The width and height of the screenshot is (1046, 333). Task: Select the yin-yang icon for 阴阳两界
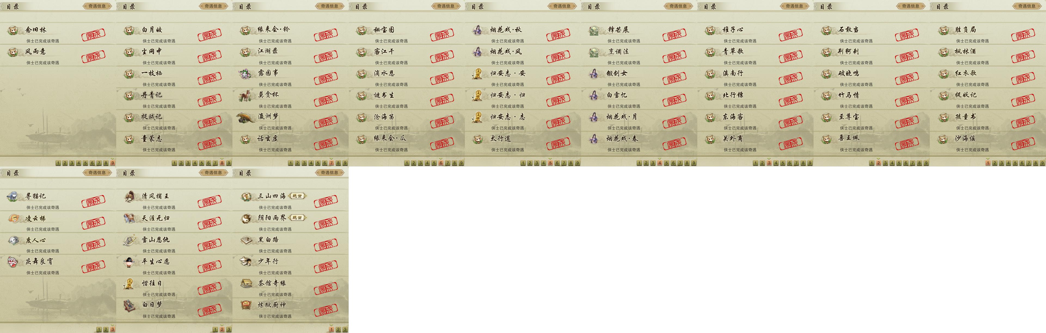(x=246, y=218)
